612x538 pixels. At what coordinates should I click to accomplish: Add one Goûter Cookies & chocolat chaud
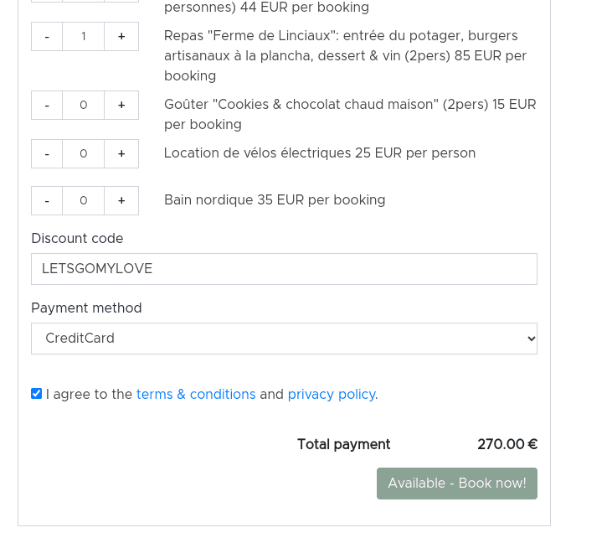[x=121, y=105]
